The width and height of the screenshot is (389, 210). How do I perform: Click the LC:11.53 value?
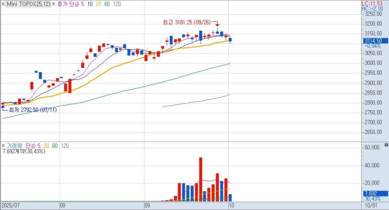[372, 4]
